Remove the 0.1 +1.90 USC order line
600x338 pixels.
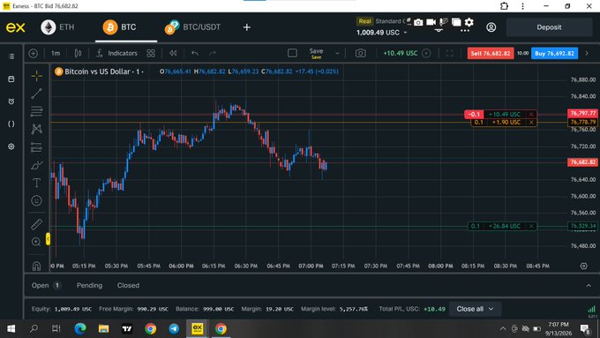pyautogui.click(x=531, y=123)
